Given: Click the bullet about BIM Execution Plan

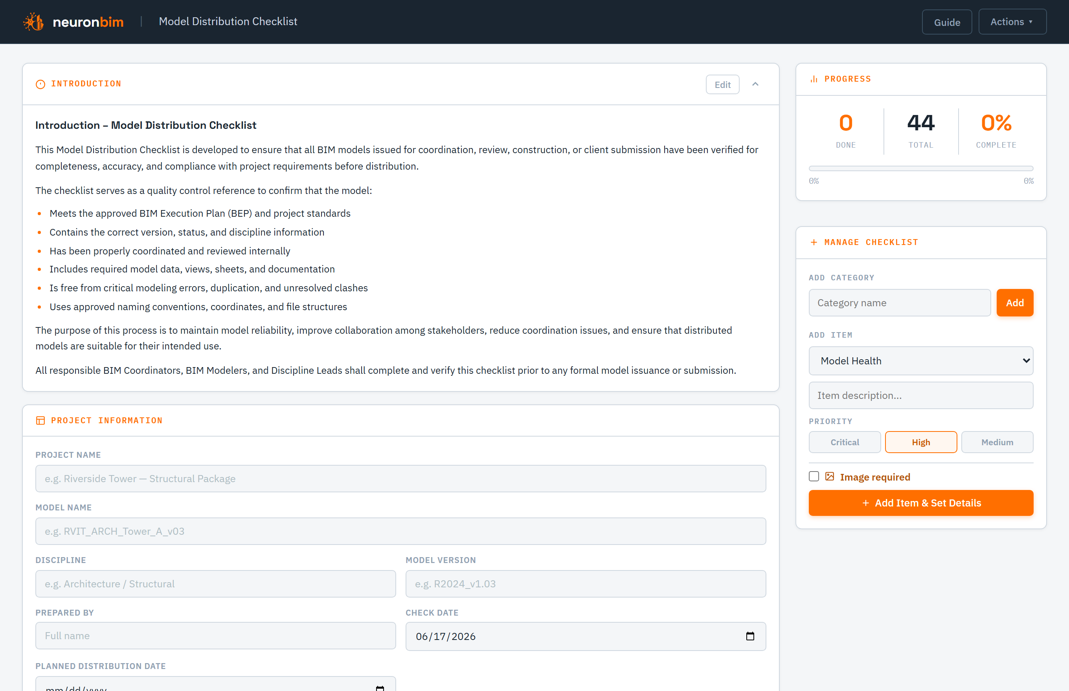Looking at the screenshot, I should click(200, 214).
